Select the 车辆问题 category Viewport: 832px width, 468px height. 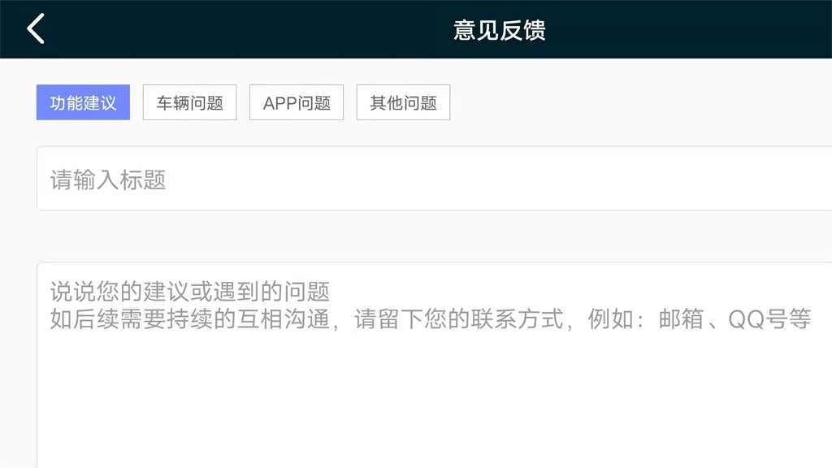pyautogui.click(x=190, y=102)
